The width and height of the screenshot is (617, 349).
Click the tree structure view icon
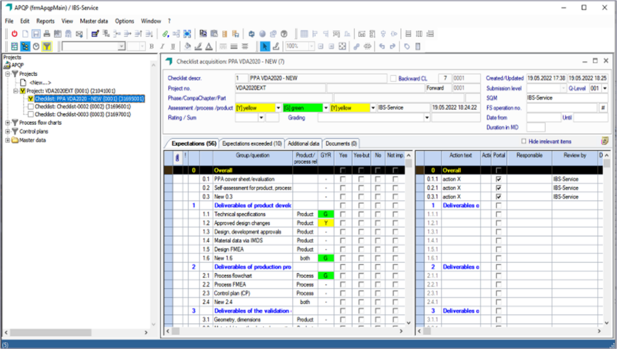click(25, 46)
